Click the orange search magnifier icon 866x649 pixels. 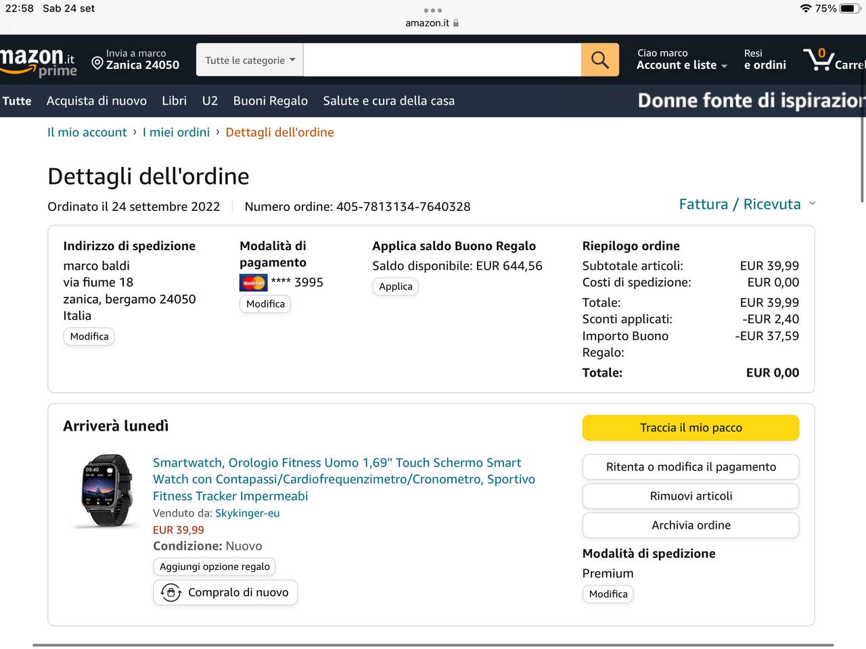pos(599,60)
